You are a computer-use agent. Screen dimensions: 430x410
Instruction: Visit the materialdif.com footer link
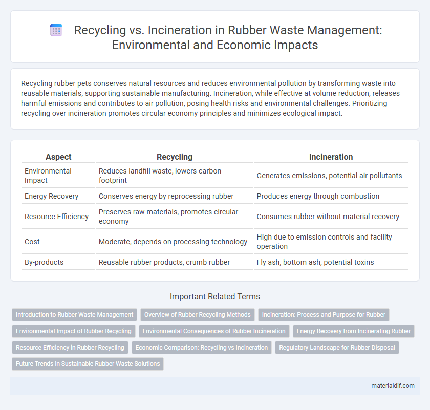coord(393,386)
